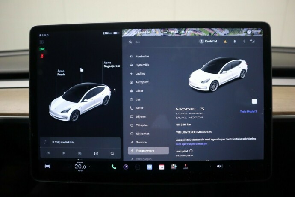Click the play button in media player

point(64,153)
